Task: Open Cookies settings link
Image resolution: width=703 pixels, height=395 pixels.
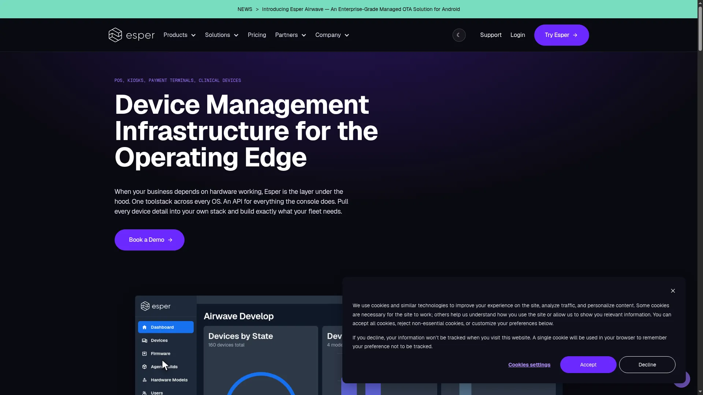Action: click(x=529, y=365)
